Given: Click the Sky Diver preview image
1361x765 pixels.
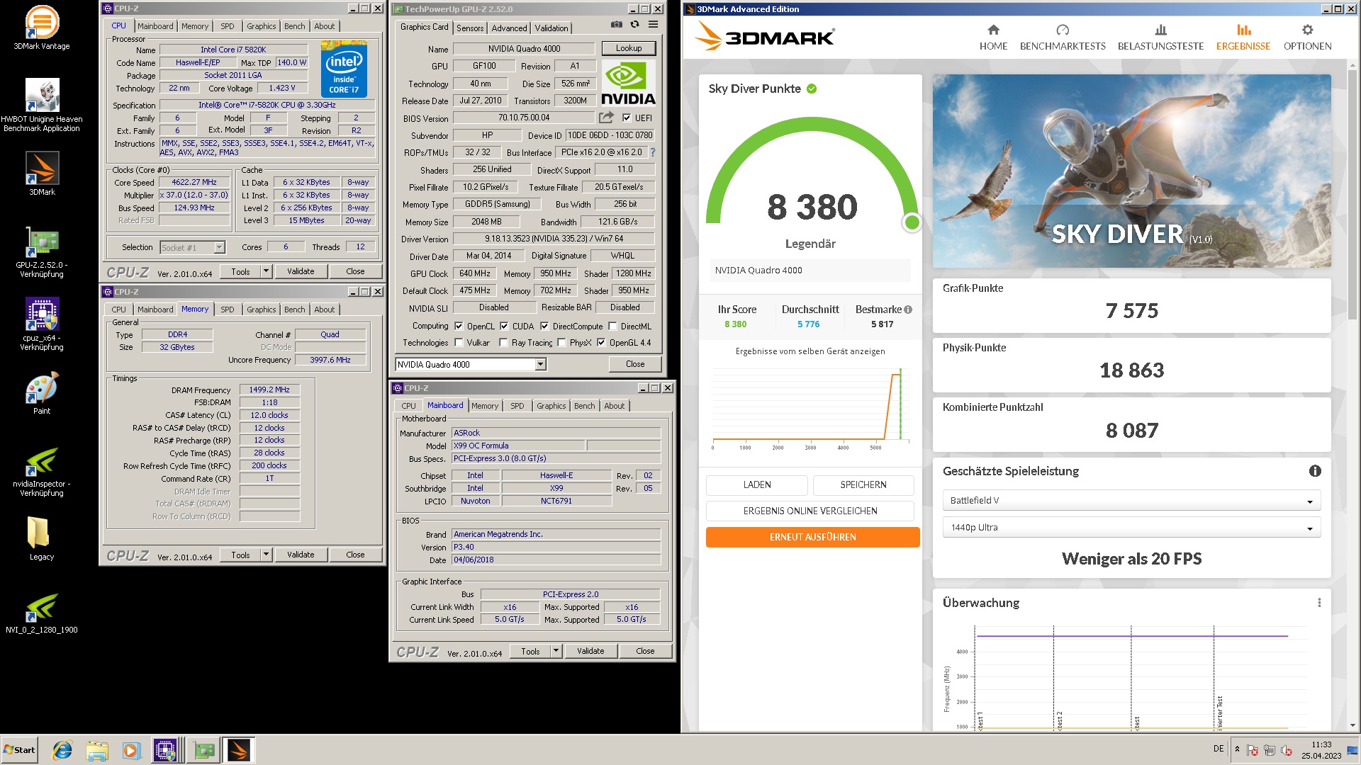Looking at the screenshot, I should 1131,171.
